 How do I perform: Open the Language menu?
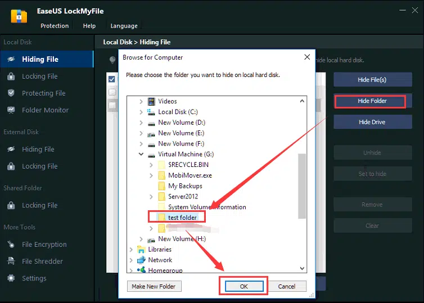(x=124, y=26)
